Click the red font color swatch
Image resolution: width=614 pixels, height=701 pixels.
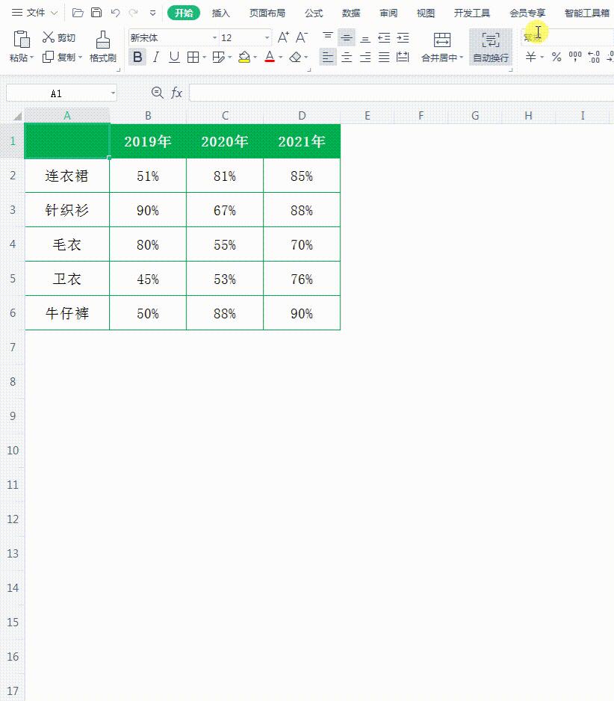(270, 60)
